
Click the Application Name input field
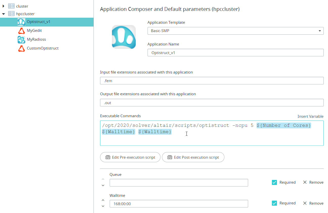point(236,53)
